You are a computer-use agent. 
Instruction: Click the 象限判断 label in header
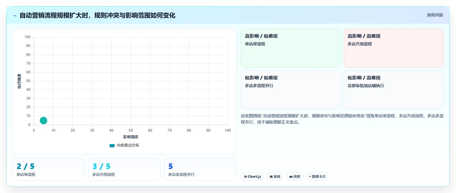click(435, 15)
